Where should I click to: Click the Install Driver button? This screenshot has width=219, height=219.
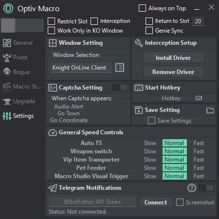[x=174, y=57]
